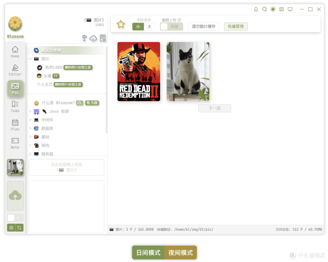The width and height of the screenshot is (328, 262).
Task: Open the 头像 folder
Action: point(47,76)
